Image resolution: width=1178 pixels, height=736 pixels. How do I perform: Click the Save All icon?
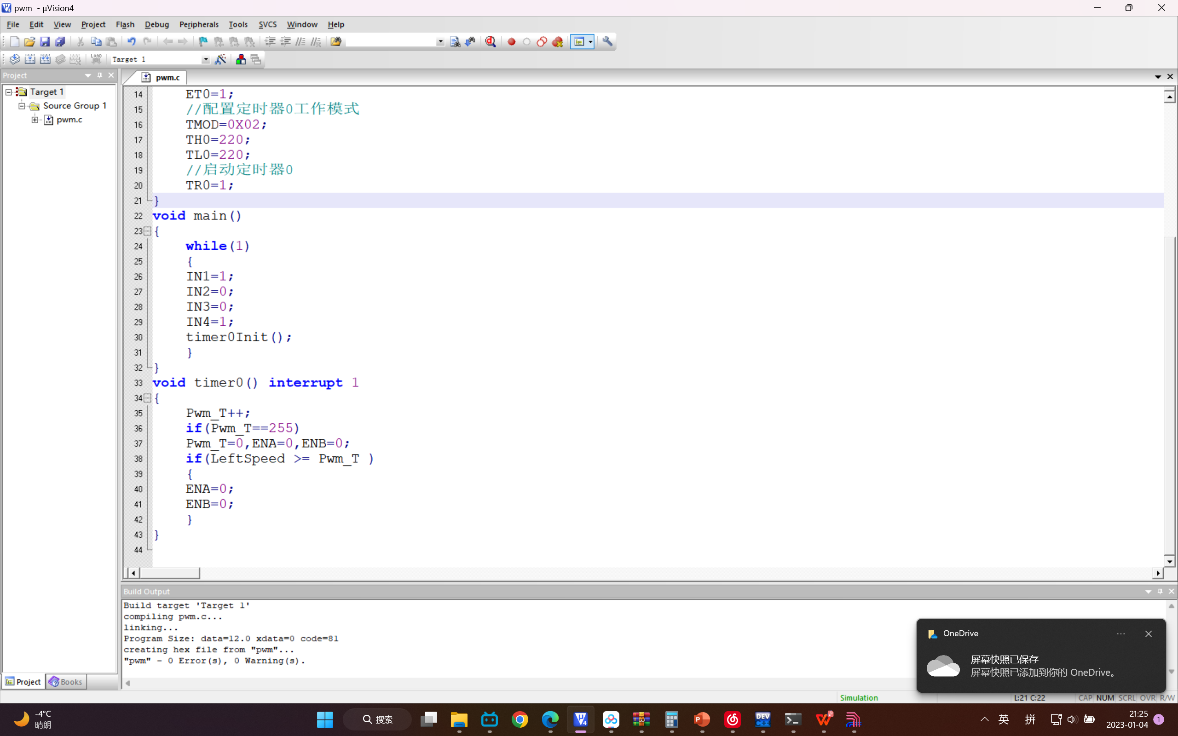point(60,42)
